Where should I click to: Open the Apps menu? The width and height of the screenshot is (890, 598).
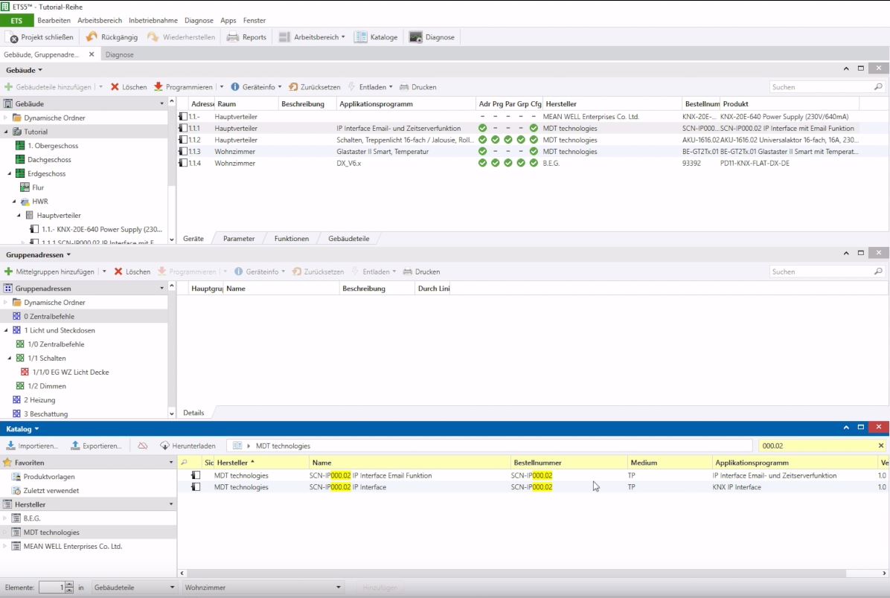[x=228, y=20]
